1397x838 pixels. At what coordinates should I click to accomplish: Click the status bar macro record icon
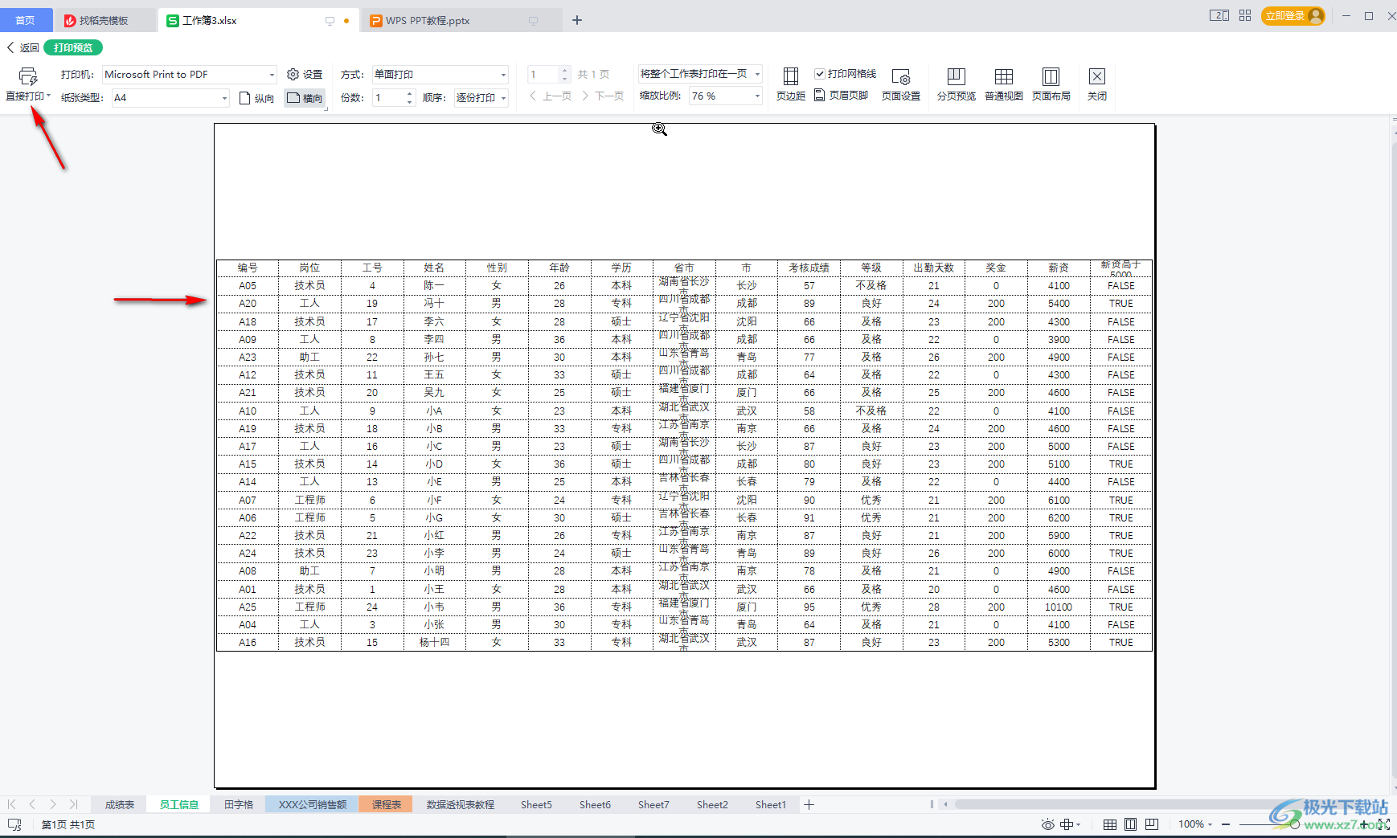(14, 824)
